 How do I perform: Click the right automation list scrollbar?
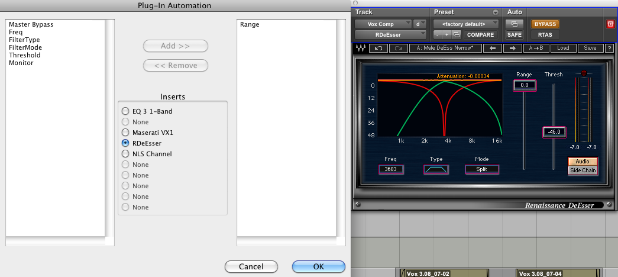point(341,128)
